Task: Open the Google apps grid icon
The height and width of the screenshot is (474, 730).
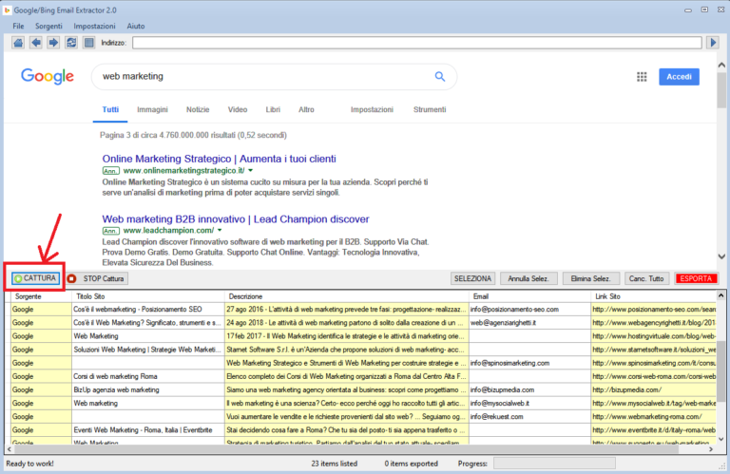Action: (642, 77)
